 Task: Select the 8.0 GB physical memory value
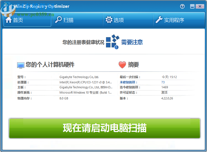64,98
